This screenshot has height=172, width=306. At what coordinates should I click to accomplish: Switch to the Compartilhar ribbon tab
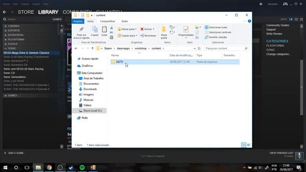point(108,21)
